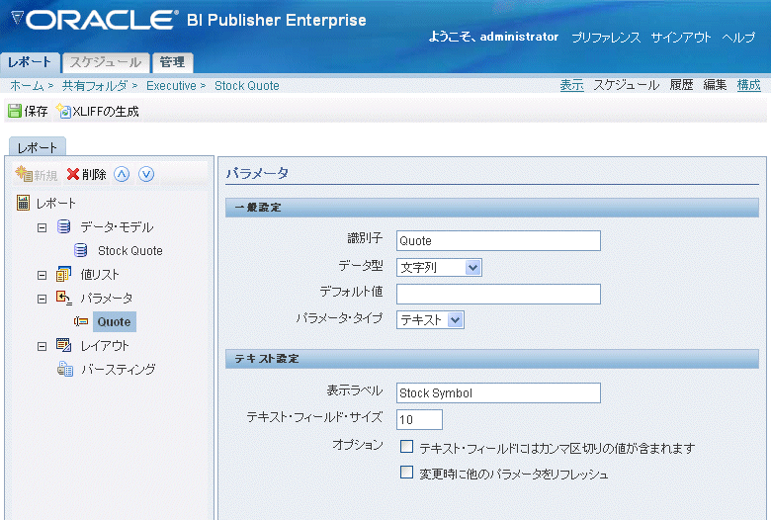The width and height of the screenshot is (771, 520).
Task: Select バースティング tree item
Action: pyautogui.click(x=118, y=369)
